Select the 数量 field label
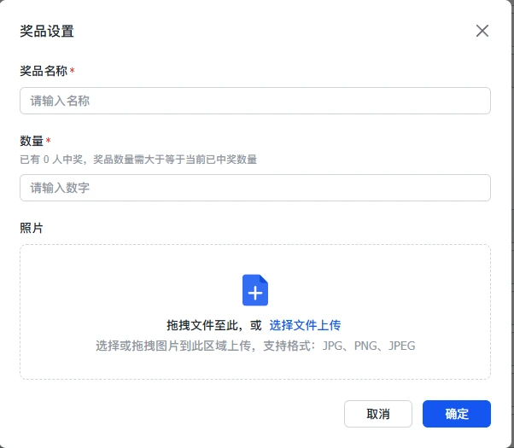This screenshot has width=514, height=448. click(31, 141)
